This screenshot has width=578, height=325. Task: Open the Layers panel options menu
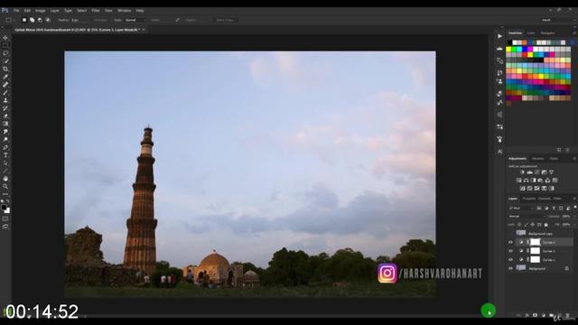(574, 199)
